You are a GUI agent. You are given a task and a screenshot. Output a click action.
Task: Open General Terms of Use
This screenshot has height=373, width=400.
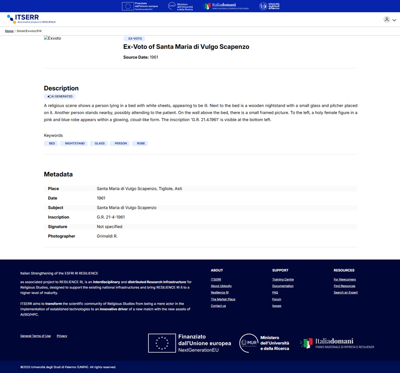[35, 336]
